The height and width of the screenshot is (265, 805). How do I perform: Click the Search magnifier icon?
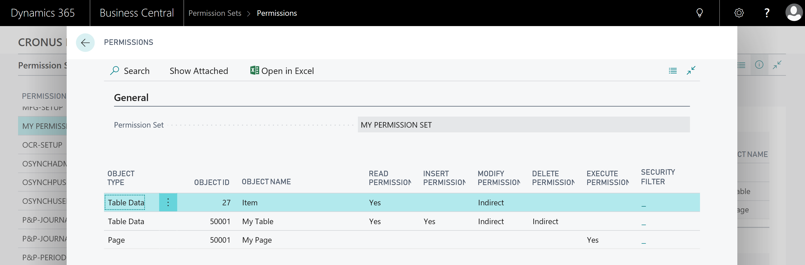114,71
